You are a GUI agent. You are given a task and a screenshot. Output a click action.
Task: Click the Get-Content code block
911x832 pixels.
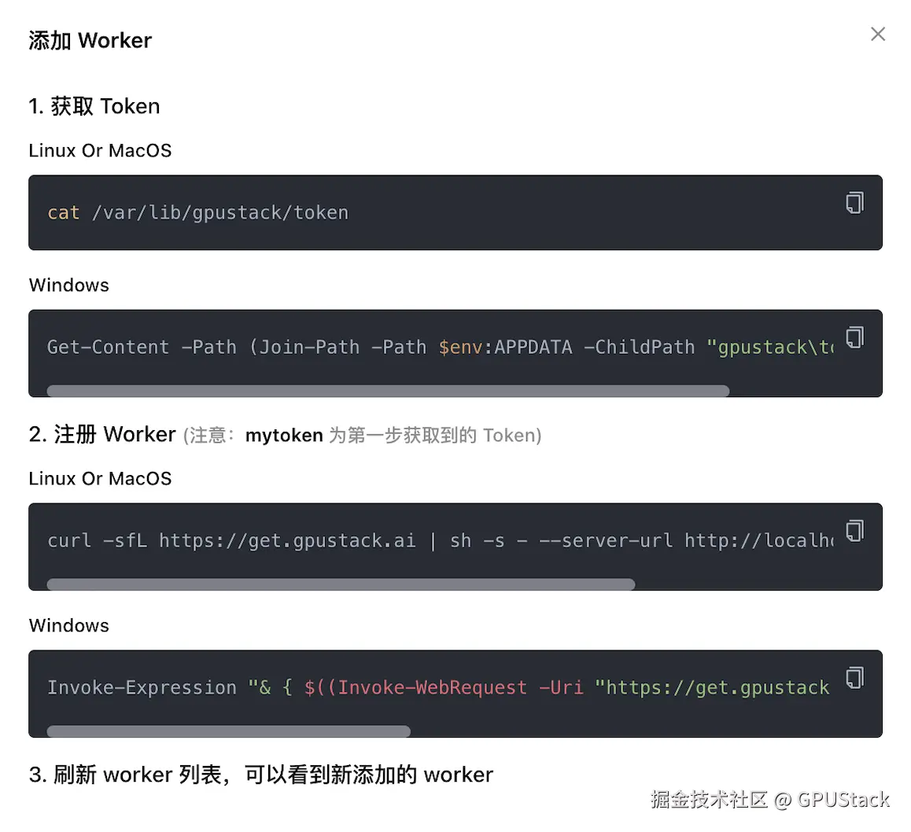393,347
